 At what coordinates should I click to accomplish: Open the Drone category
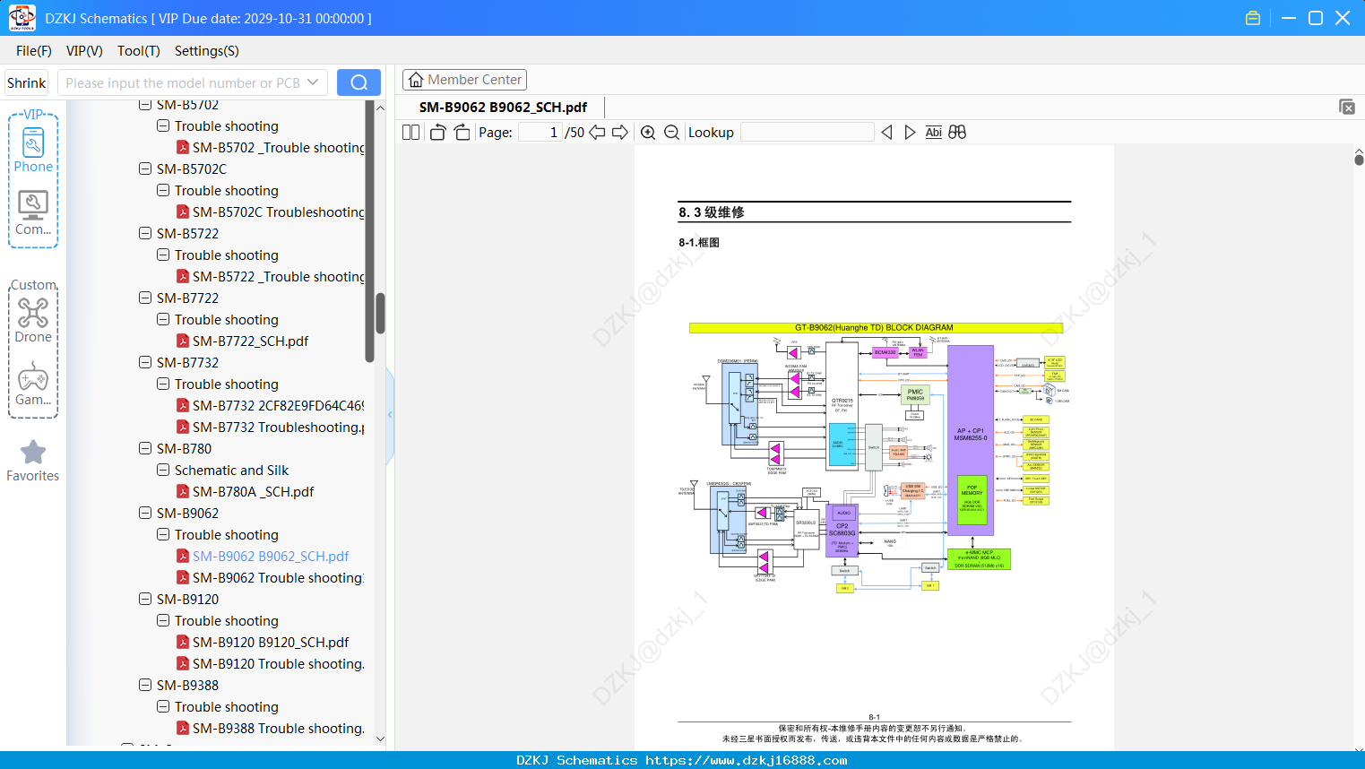33,320
